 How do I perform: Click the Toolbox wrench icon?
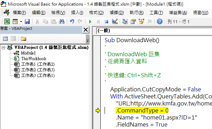tap(149, 21)
